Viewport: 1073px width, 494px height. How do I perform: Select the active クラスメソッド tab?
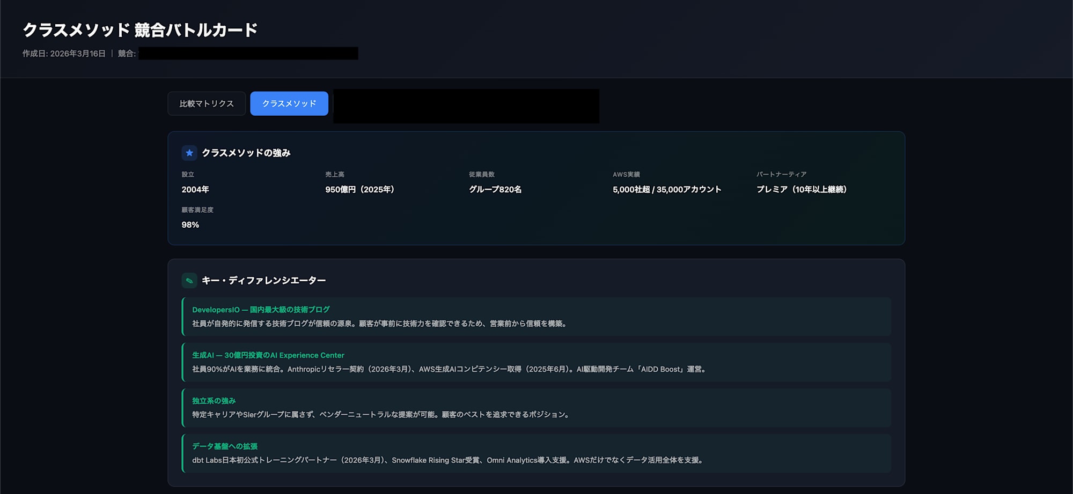tap(289, 103)
